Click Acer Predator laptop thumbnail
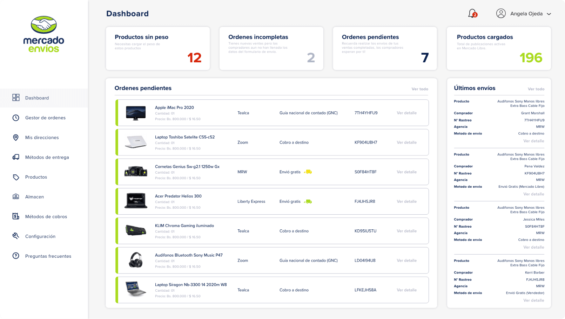Viewport: 565px width, 319px height. [136, 201]
